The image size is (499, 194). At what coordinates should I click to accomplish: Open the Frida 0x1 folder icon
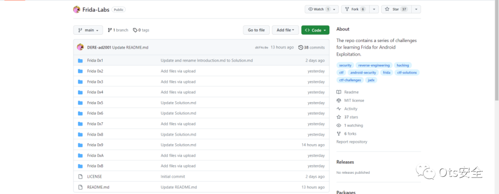80,61
